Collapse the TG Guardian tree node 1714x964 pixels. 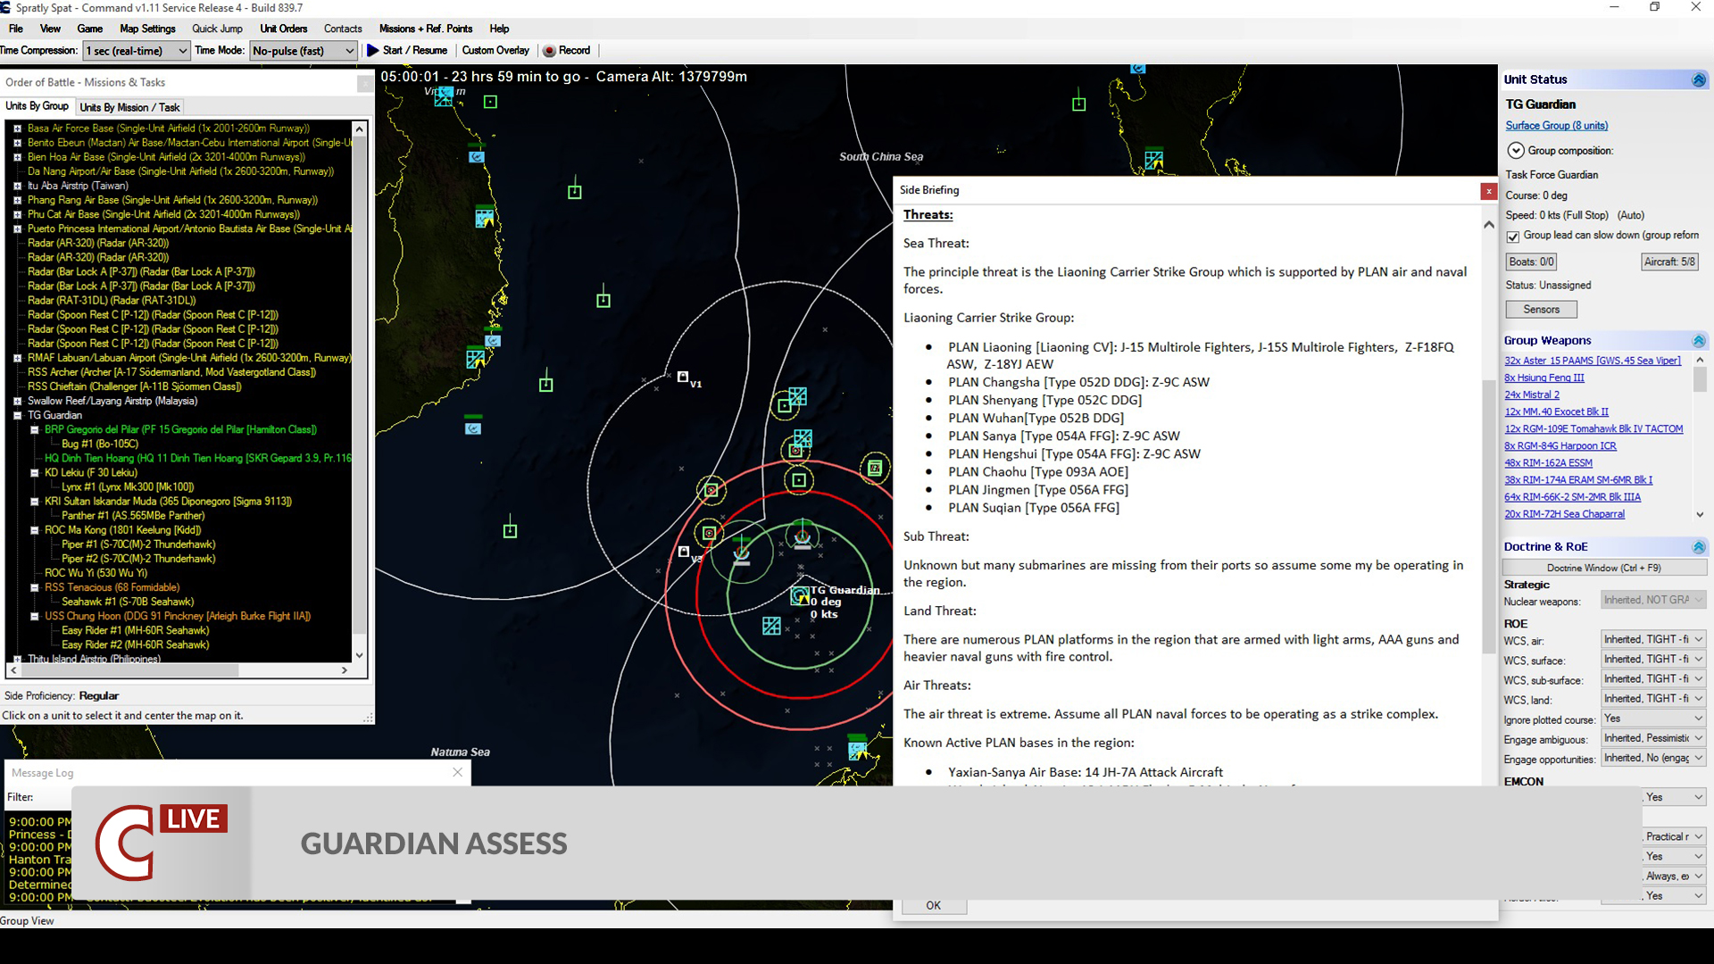click(x=16, y=415)
